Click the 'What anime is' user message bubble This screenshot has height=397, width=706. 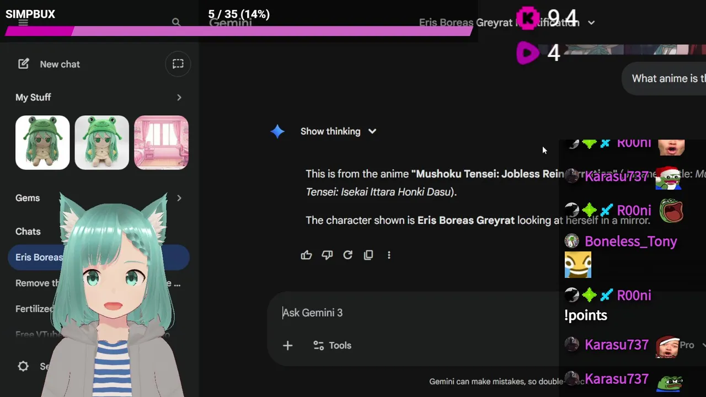[x=664, y=78]
